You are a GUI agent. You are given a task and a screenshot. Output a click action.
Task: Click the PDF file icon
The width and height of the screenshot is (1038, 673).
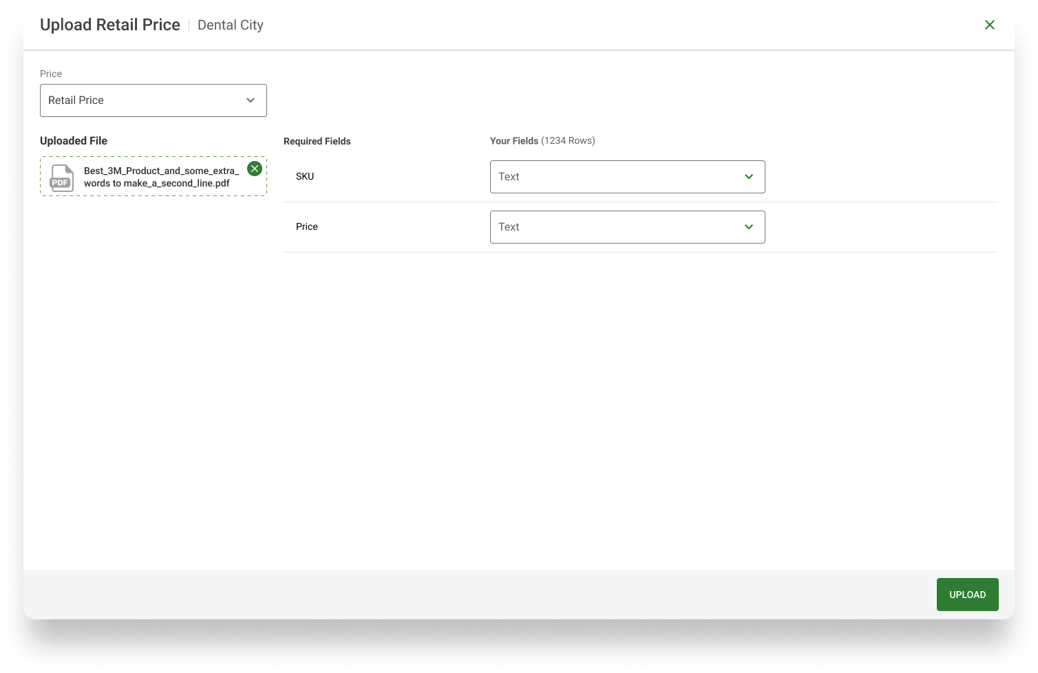tap(61, 178)
